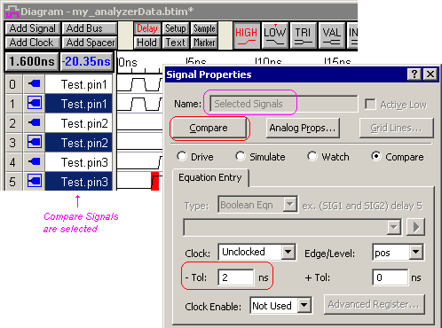Image resolution: width=442 pixels, height=328 pixels.
Task: Click Add Clock button
Action: point(33,43)
